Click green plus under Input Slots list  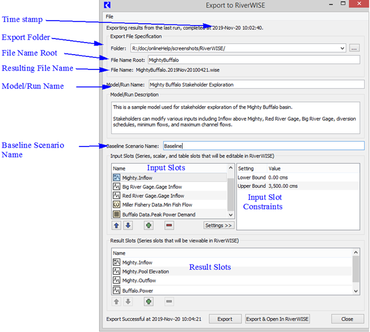tap(148, 225)
